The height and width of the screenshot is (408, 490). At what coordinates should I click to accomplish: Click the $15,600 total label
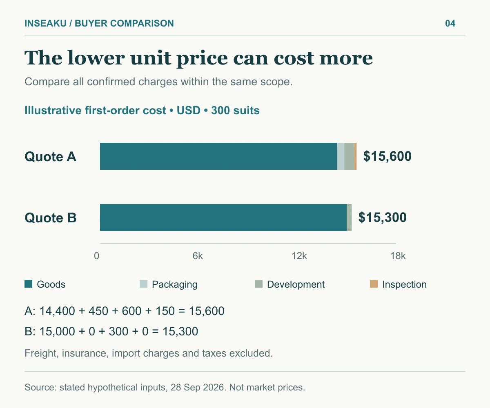388,156
